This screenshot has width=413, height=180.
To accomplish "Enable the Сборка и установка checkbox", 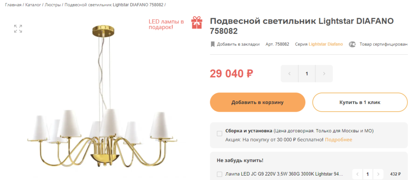I will (219, 133).
